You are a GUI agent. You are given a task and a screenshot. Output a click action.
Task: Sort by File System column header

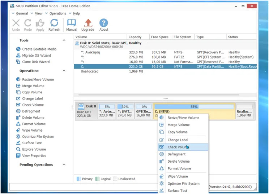click(x=183, y=37)
